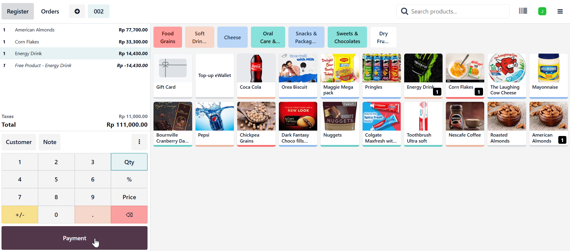The width and height of the screenshot is (570, 251).
Task: Switch to the Register tab
Action: tap(18, 11)
